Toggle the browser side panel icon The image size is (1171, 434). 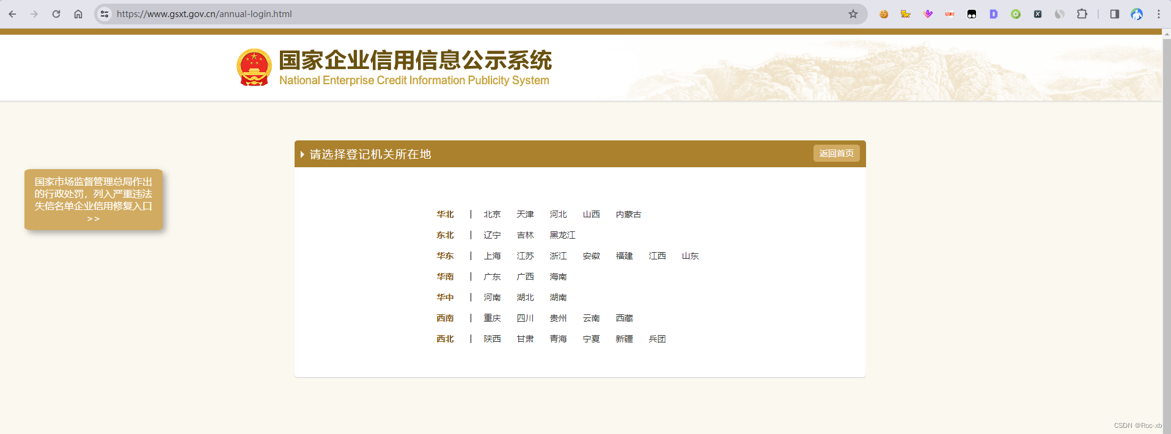1115,14
